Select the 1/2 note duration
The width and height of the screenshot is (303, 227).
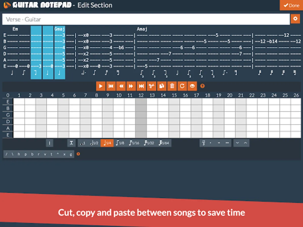[94, 143]
